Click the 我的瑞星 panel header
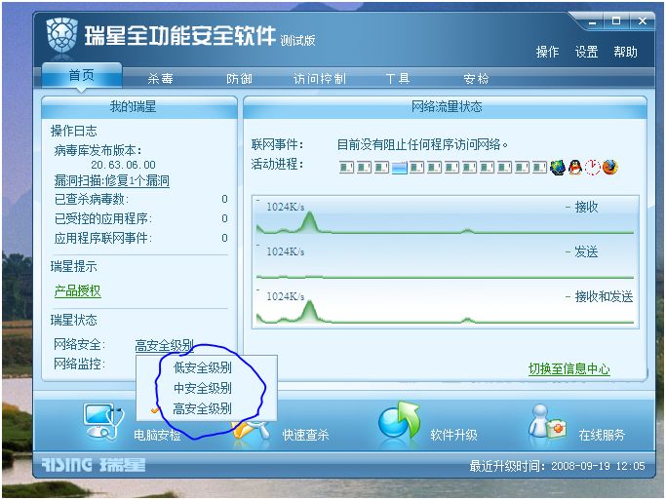The image size is (666, 500). (x=139, y=107)
